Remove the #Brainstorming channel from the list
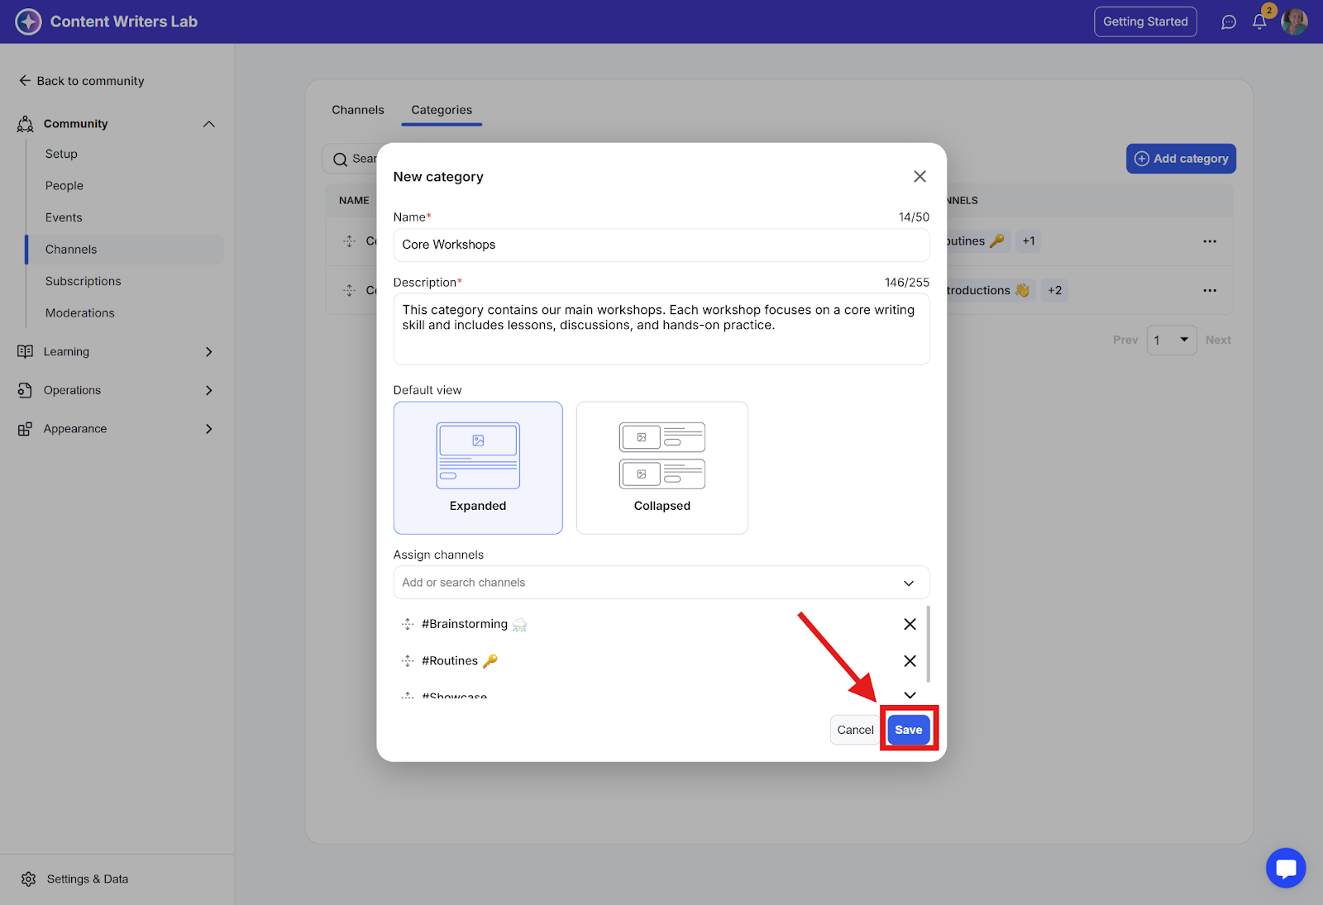1323x905 pixels. click(x=910, y=624)
